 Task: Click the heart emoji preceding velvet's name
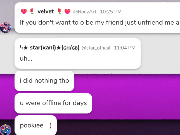coord(24,11)
